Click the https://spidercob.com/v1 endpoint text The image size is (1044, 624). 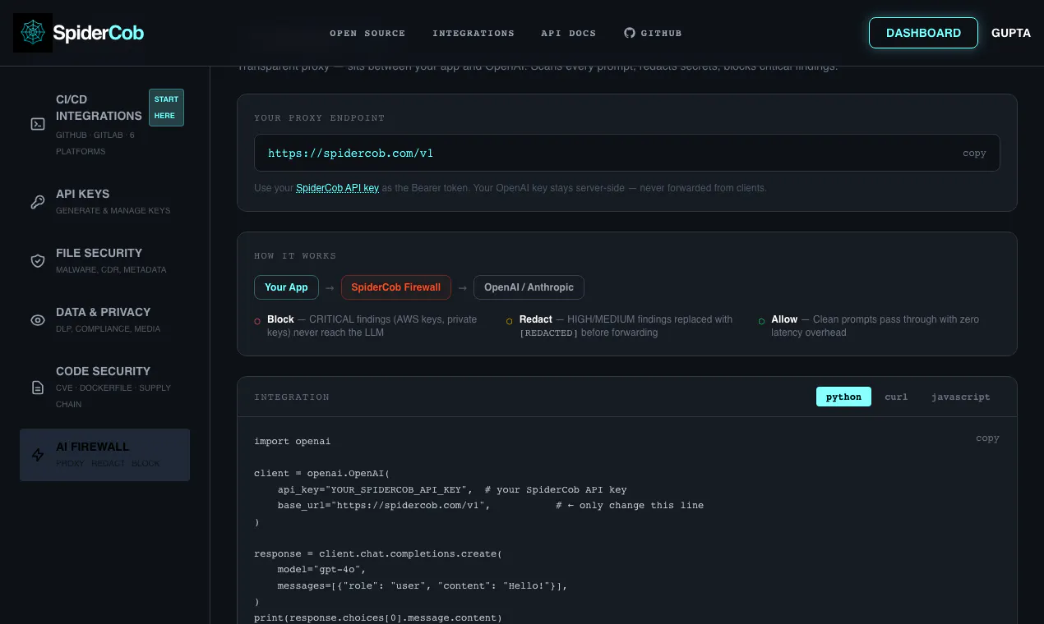[350, 154]
